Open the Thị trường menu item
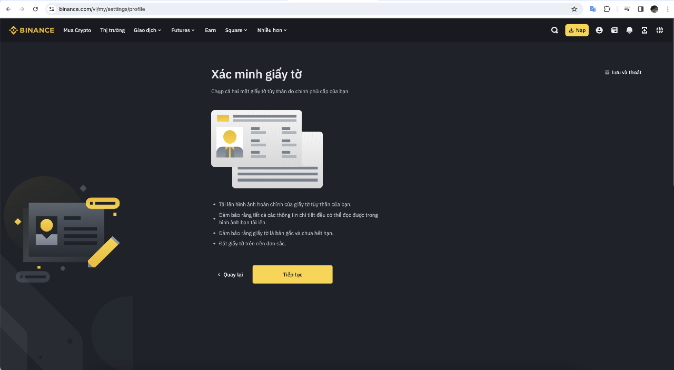This screenshot has width=674, height=370. click(112, 31)
